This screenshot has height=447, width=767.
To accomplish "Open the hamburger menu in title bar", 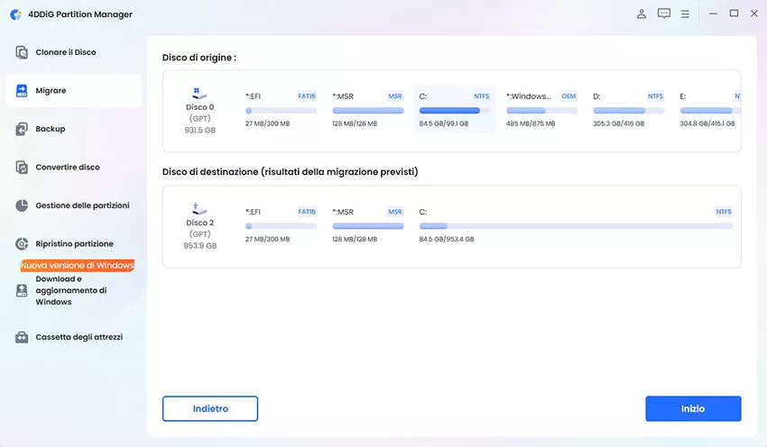I will coord(686,14).
